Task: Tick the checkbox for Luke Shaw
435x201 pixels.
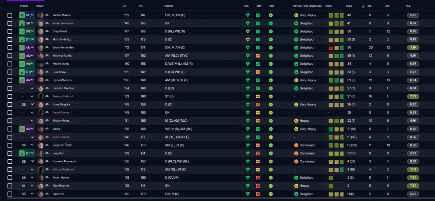Action: [x=10, y=72]
